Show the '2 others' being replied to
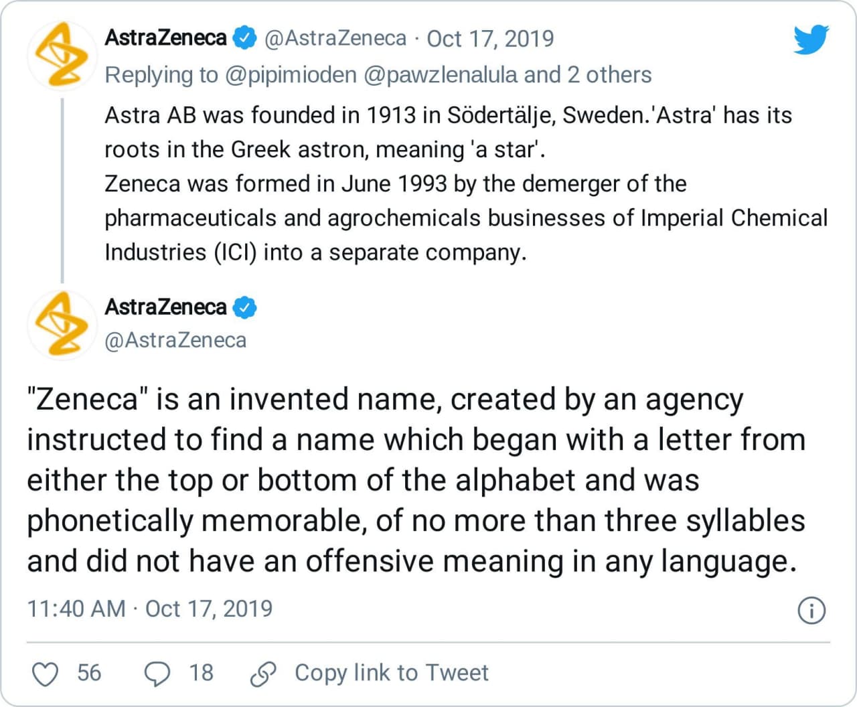Viewport: 857px width, 707px height. pos(609,75)
